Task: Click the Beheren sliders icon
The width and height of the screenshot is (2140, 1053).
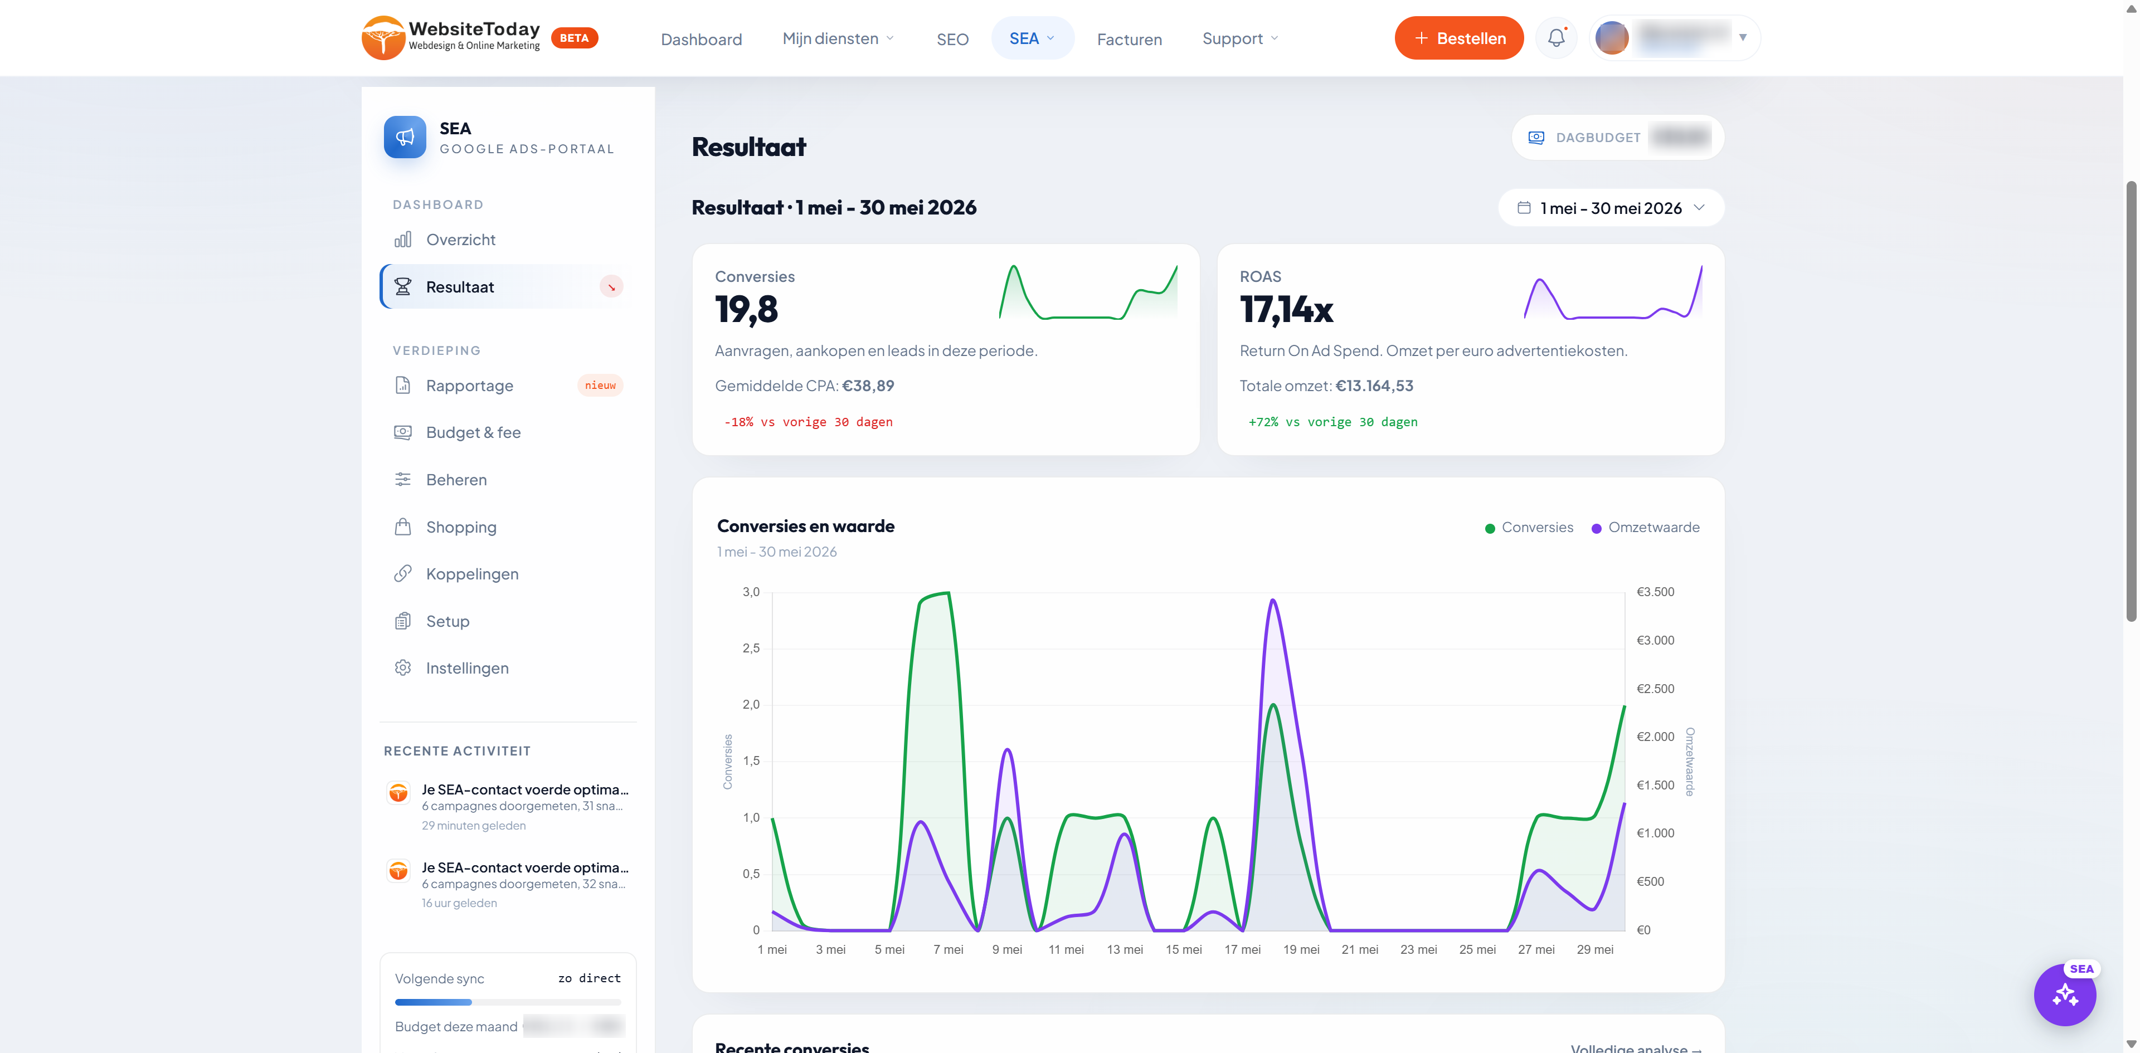Action: click(403, 480)
